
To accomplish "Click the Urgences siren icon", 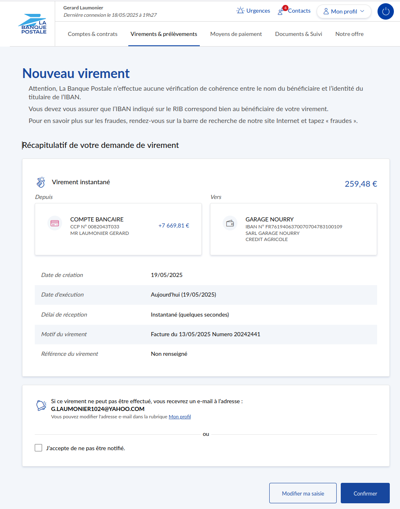I will 240,11.
